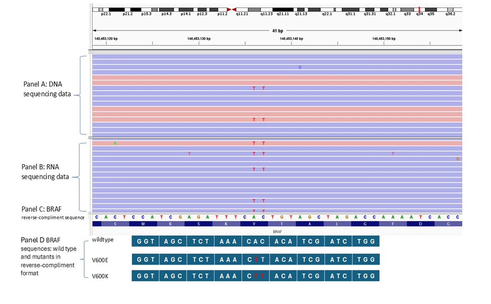Click the 41 bp span label

point(277,31)
